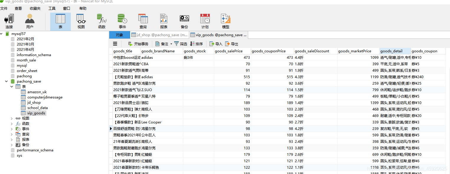This screenshot has height=174, width=450.
Task: Click the 剩3件 stock cell
Action: click(199, 58)
